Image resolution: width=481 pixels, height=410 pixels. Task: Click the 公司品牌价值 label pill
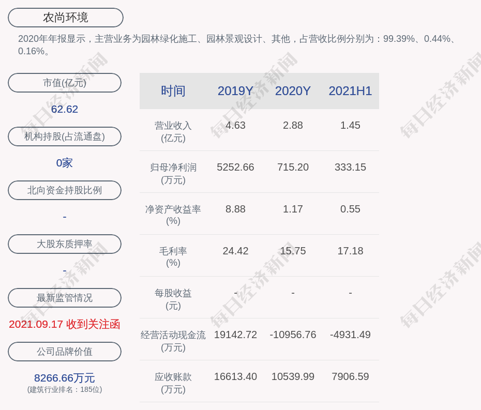[65, 352]
